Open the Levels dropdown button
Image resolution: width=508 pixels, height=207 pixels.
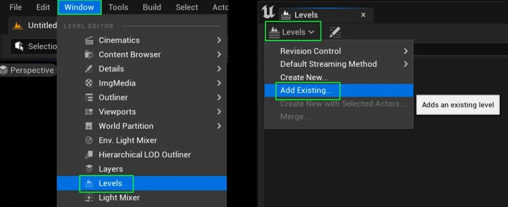pyautogui.click(x=293, y=32)
